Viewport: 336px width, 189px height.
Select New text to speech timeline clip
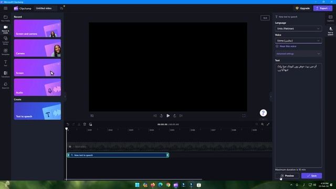point(118,155)
